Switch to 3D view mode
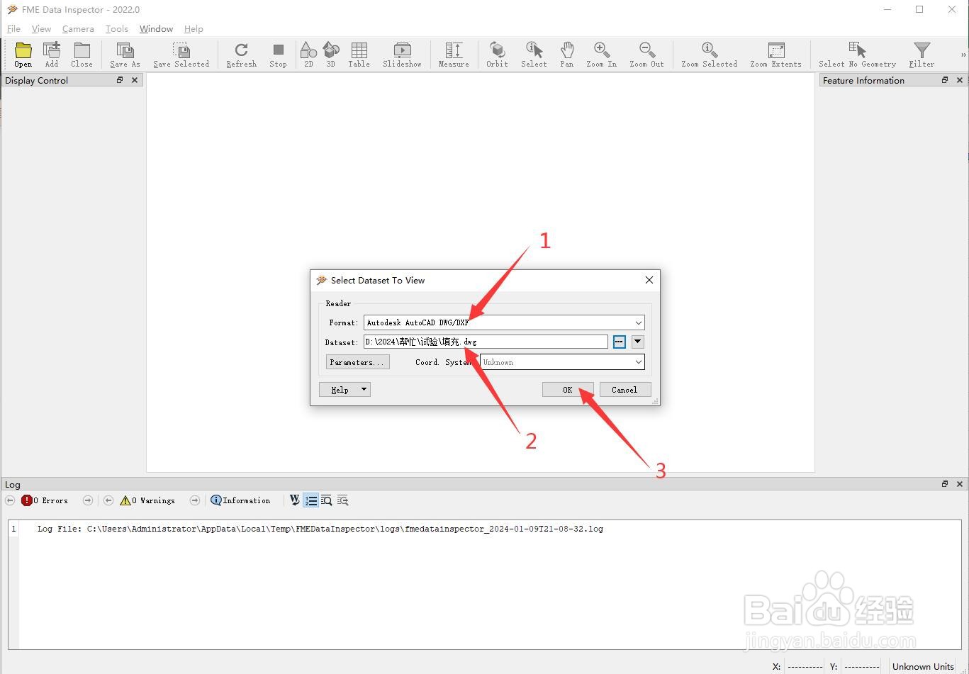Viewport: 969px width, 674px height. click(330, 55)
